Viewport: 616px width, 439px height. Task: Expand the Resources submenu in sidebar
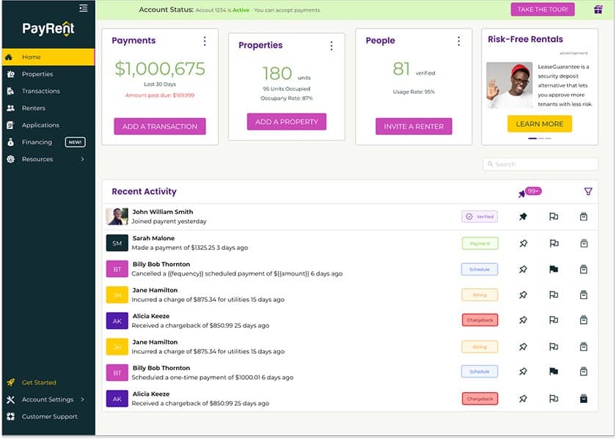82,159
